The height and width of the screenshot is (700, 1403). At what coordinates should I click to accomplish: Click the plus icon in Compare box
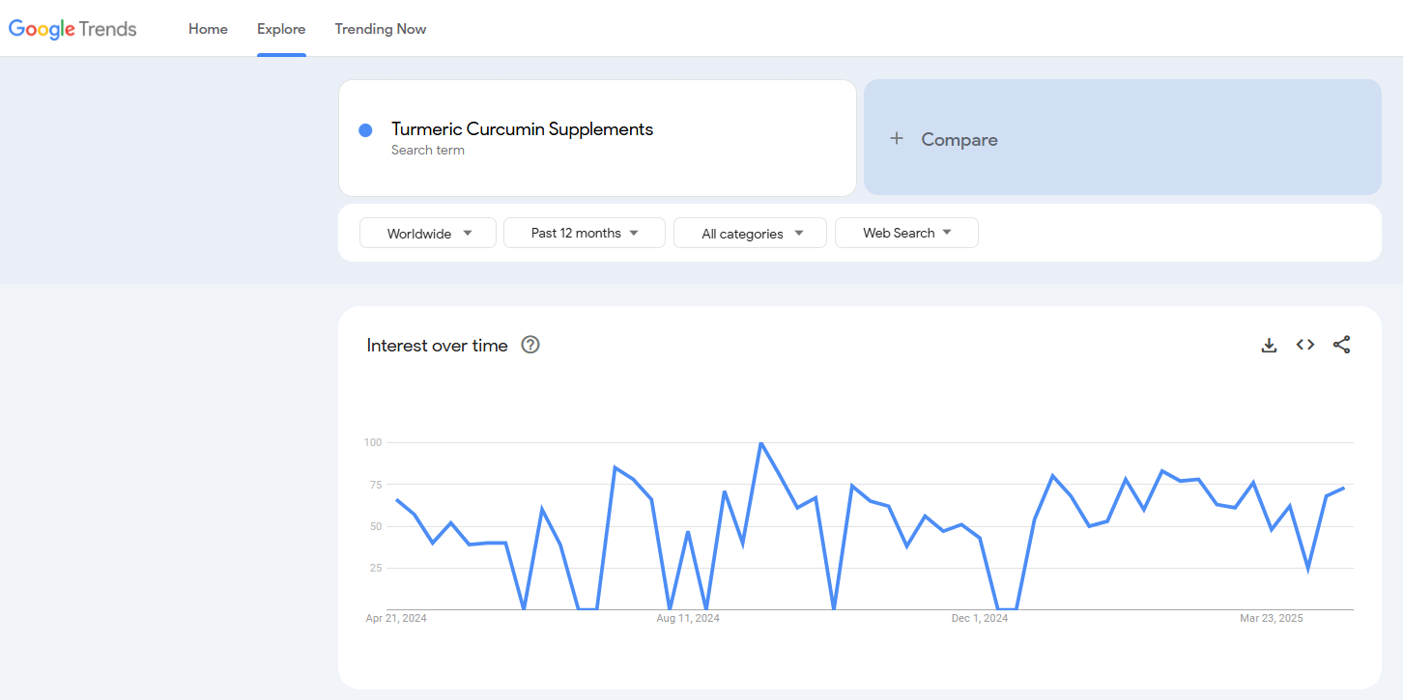(897, 139)
